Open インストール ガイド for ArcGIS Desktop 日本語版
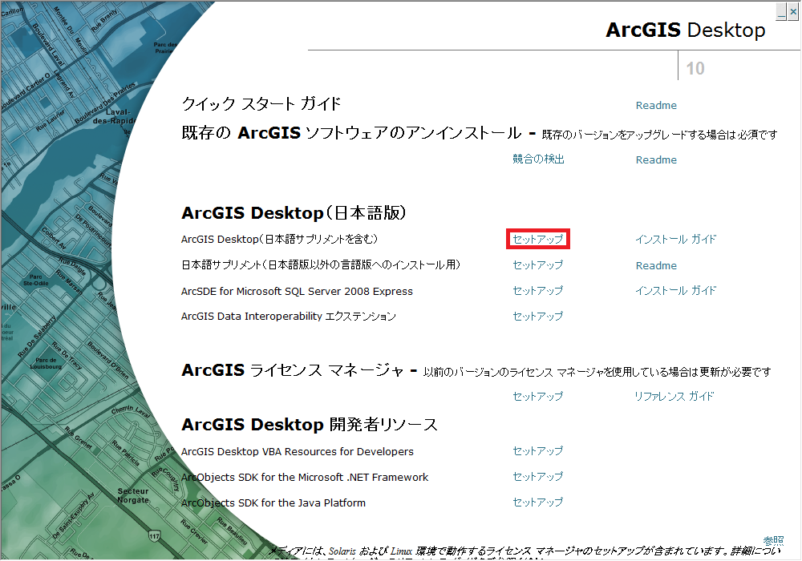Viewport: 802px width, 561px height. [675, 239]
